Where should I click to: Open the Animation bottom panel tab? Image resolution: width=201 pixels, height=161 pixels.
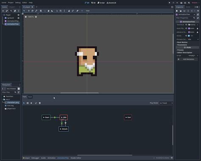(x=51, y=158)
